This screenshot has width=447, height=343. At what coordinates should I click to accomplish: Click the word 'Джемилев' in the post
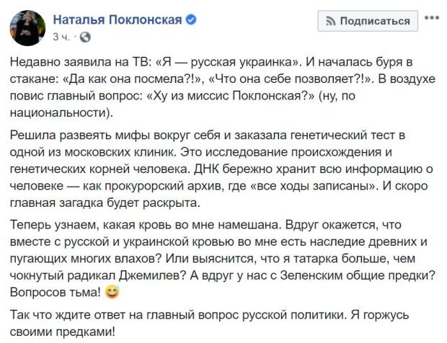click(x=149, y=276)
